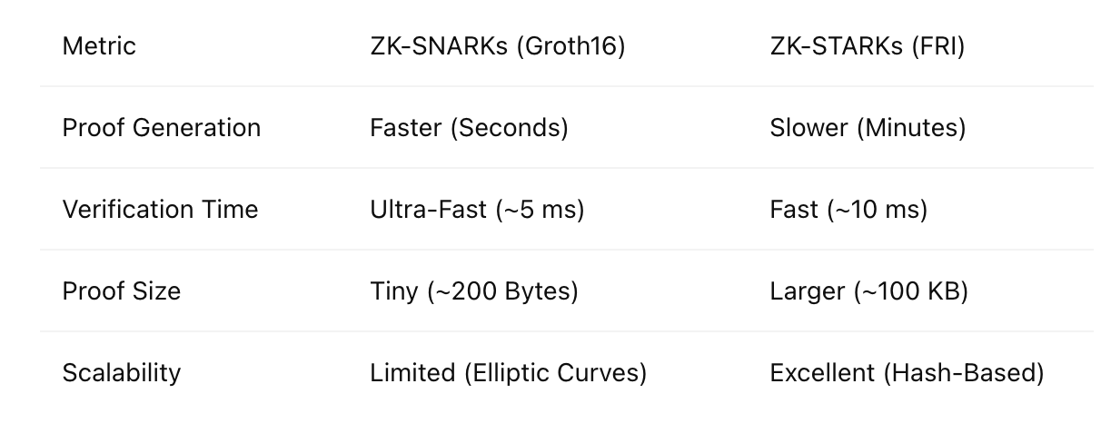Click the Slower (Minutes) cell
Screen dimensions: 1101x443
coord(868,128)
